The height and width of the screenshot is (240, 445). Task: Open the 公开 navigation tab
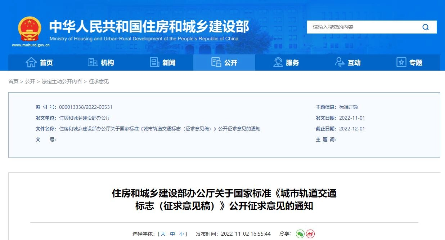224,62
